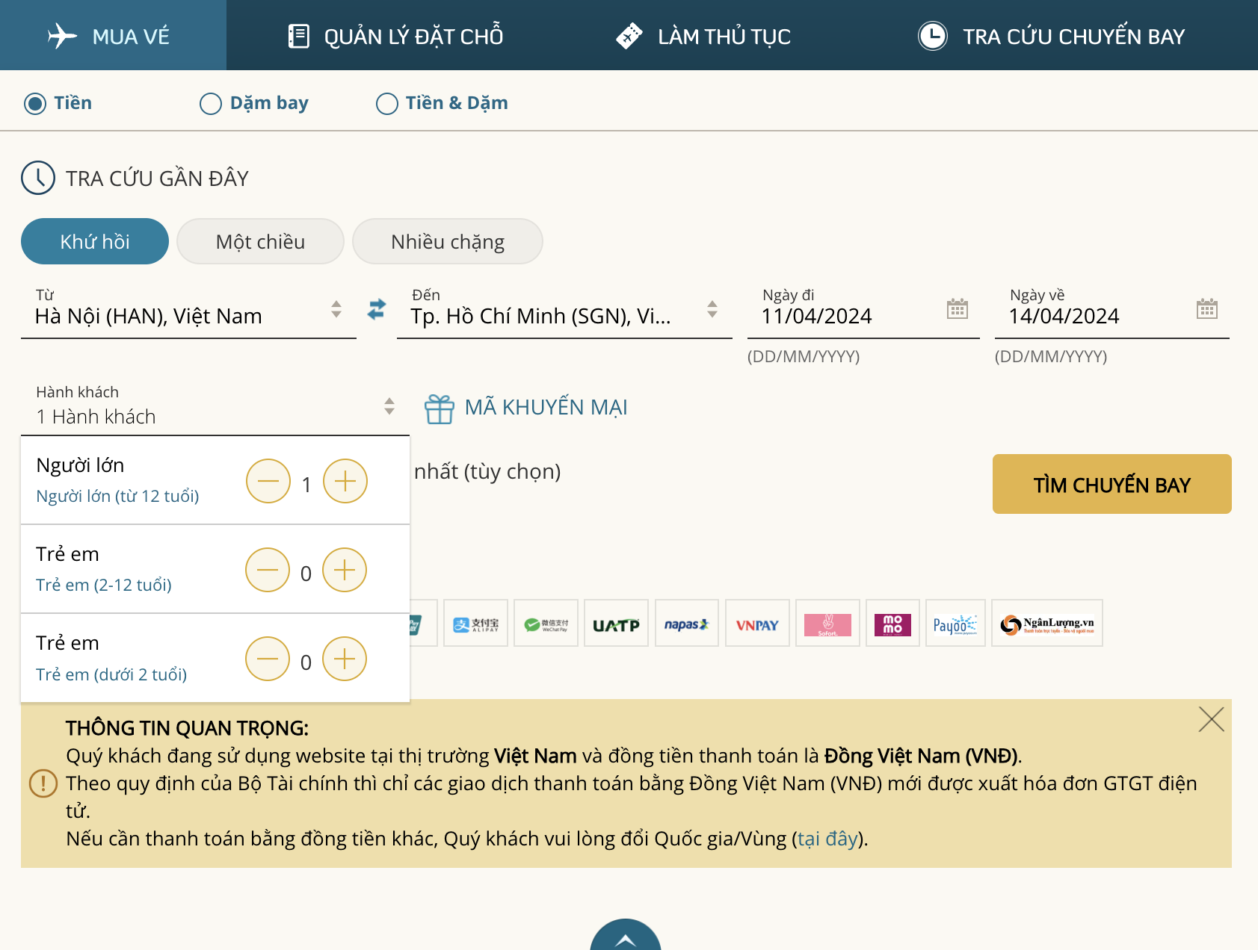
Task: Click the warning exclamation icon in notice
Action: (x=43, y=783)
